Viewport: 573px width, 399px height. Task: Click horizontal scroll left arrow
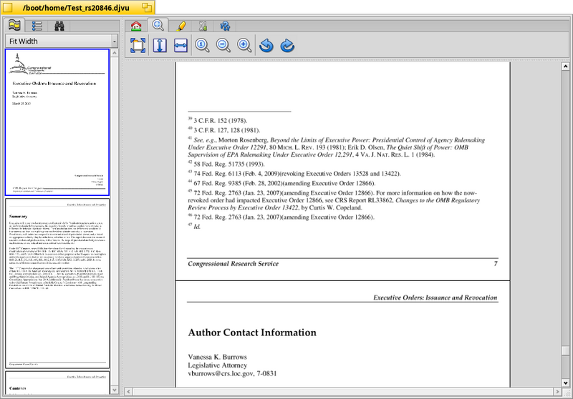(128, 392)
